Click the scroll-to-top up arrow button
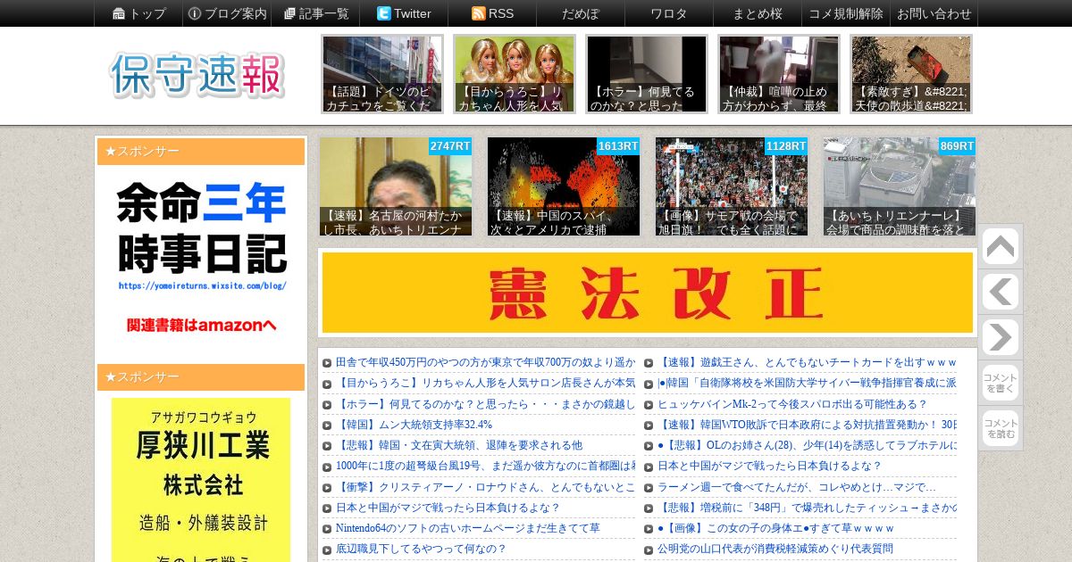 click(x=1000, y=247)
